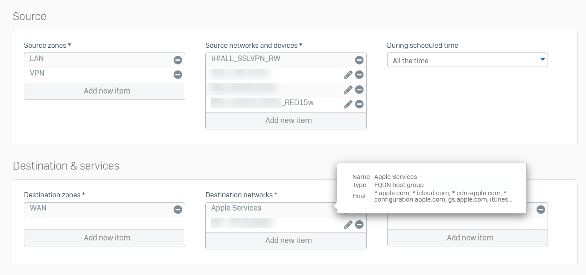Remove WAN from Destination zones
The width and height of the screenshot is (586, 275).
coord(178,210)
